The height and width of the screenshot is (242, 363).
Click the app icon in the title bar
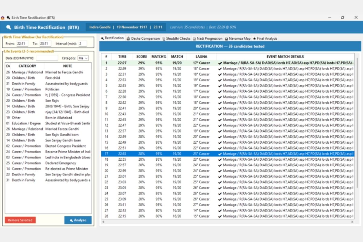(3, 18)
